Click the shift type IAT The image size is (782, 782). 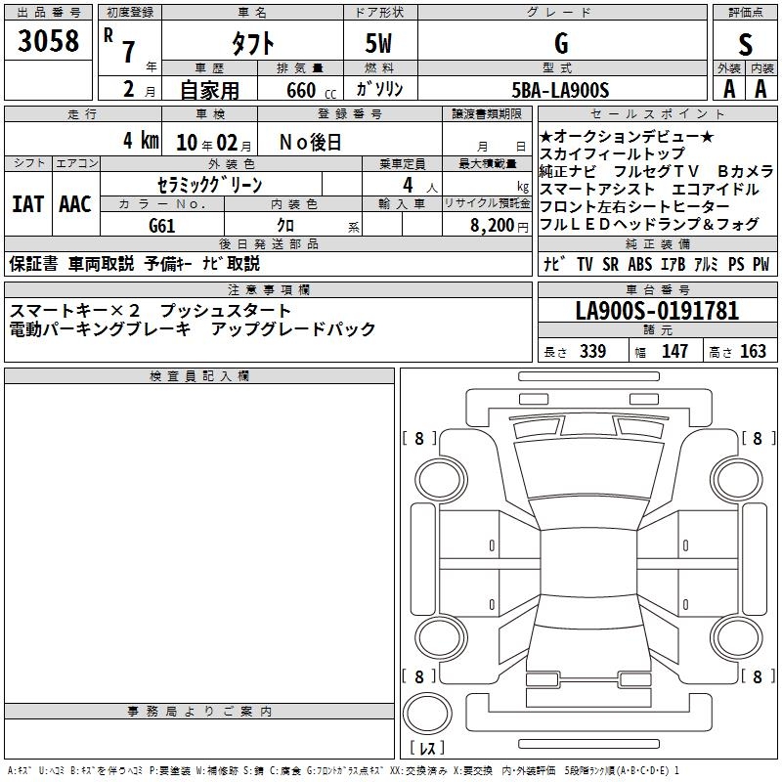tap(28, 204)
